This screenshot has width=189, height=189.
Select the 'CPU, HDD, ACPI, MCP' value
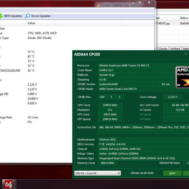[x=42, y=33]
